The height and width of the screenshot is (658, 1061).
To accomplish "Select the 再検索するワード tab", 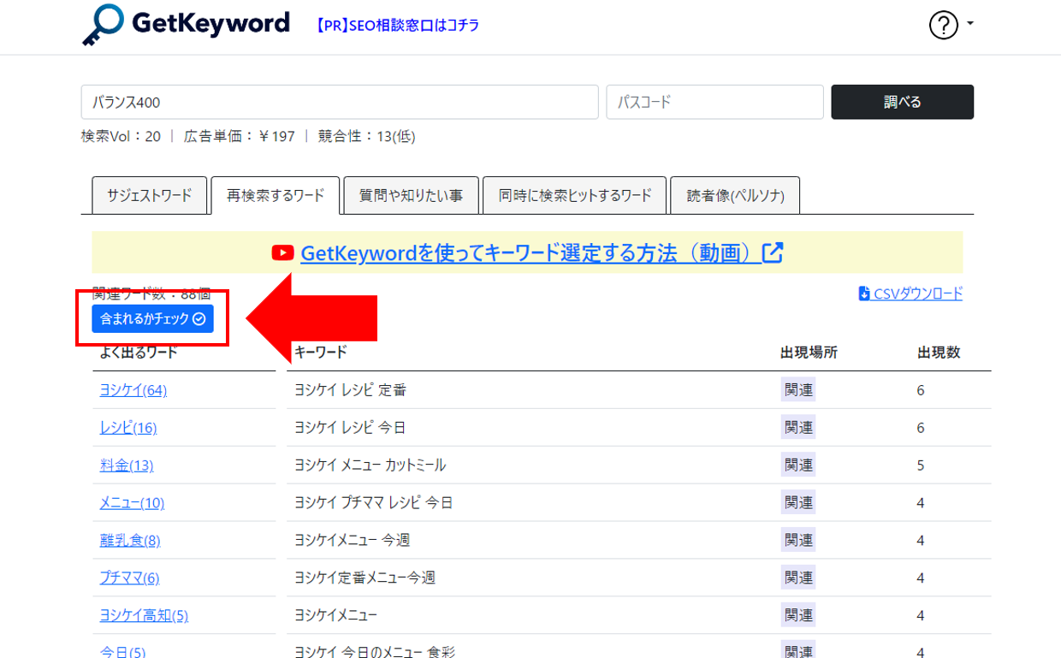I will tap(276, 195).
